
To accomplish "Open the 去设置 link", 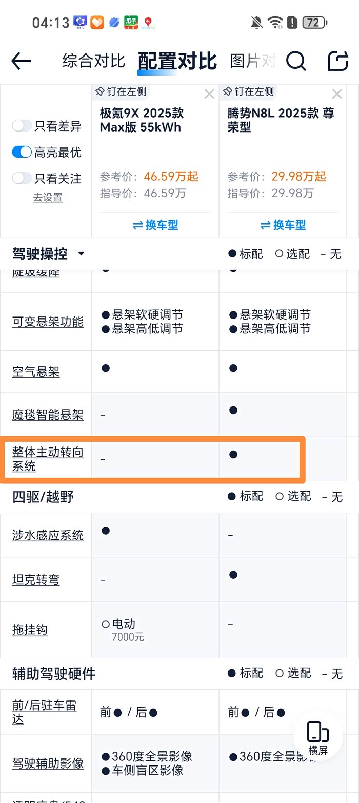I will (48, 198).
